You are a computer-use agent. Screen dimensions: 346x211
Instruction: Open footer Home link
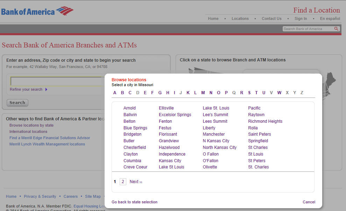click(x=11, y=196)
